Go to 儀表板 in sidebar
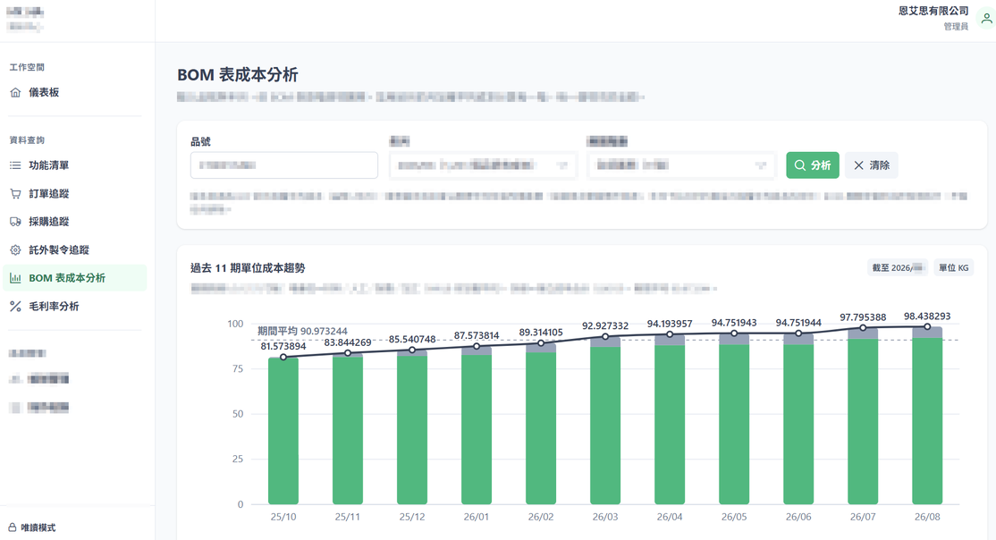Screen dimensions: 996x540 pyautogui.click(x=75, y=93)
